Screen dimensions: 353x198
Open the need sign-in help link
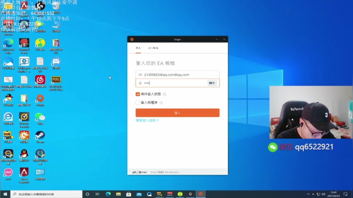coord(147,121)
